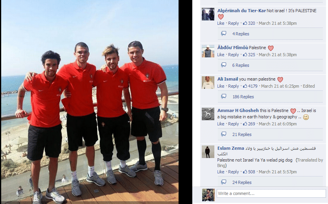Expand the 6 Replies thread
This screenshot has height=204, width=328.
[x=241, y=65]
